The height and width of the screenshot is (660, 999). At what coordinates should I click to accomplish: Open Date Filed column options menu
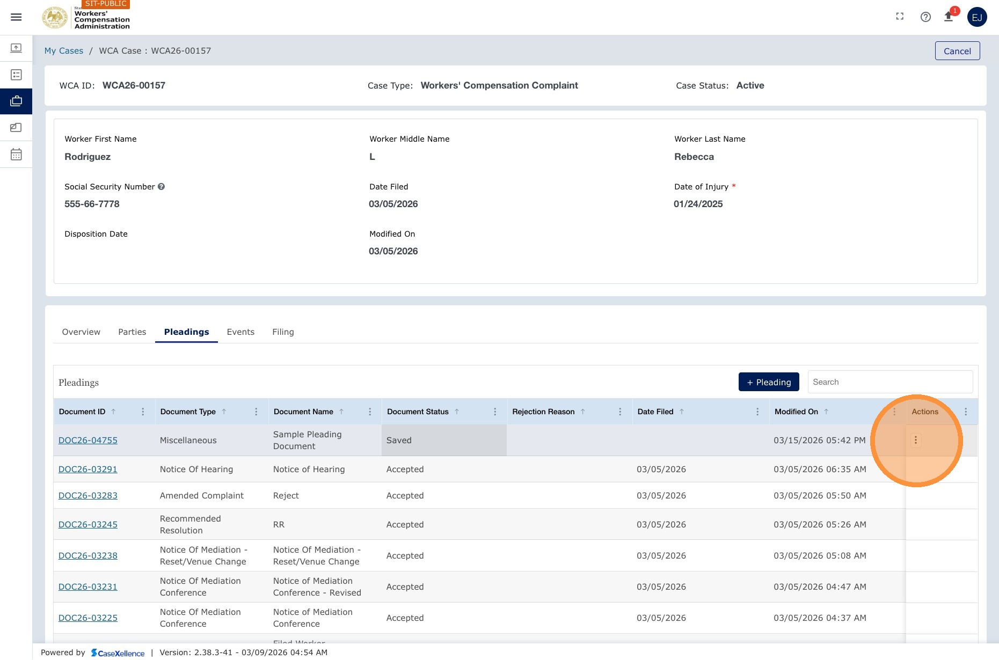click(757, 412)
